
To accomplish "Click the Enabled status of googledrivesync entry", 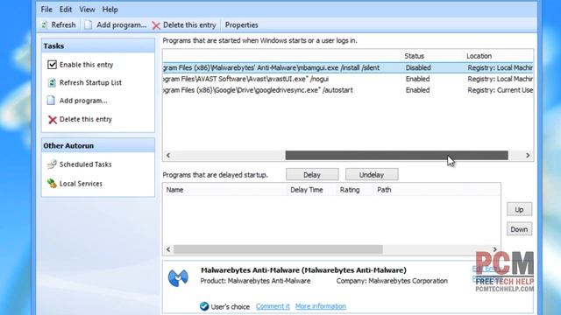I will (x=417, y=90).
